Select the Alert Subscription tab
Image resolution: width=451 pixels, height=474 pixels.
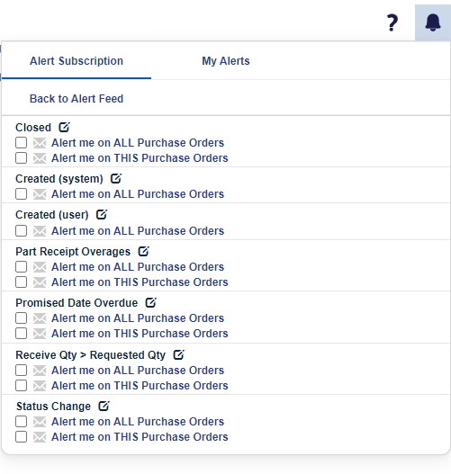tap(77, 61)
